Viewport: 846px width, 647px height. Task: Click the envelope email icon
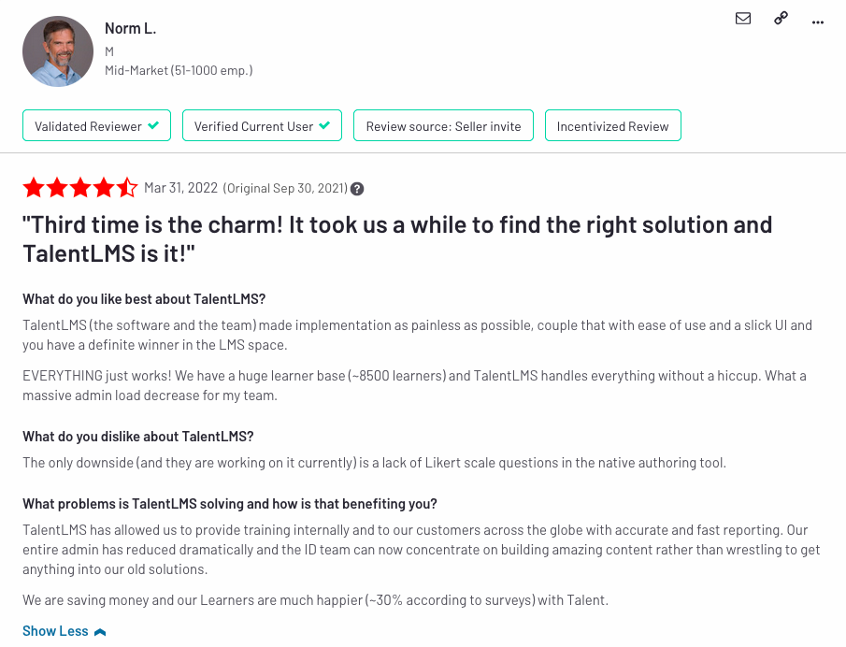pos(743,19)
